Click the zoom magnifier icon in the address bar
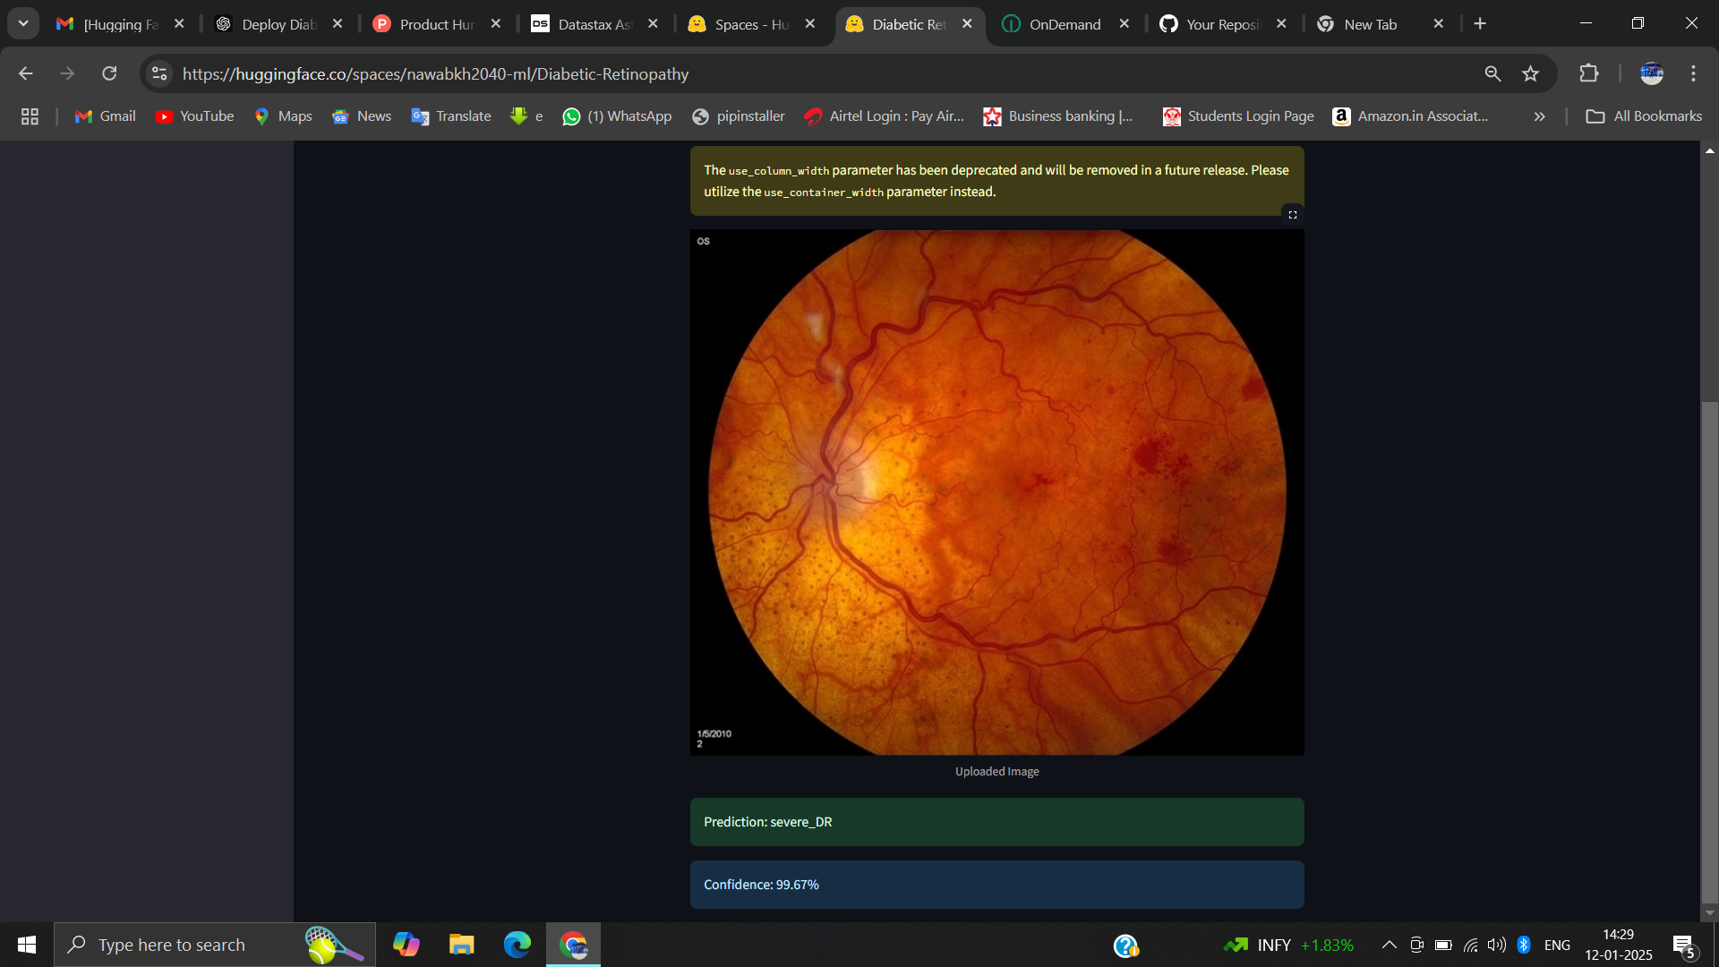Viewport: 1719px width, 967px height. click(1492, 73)
